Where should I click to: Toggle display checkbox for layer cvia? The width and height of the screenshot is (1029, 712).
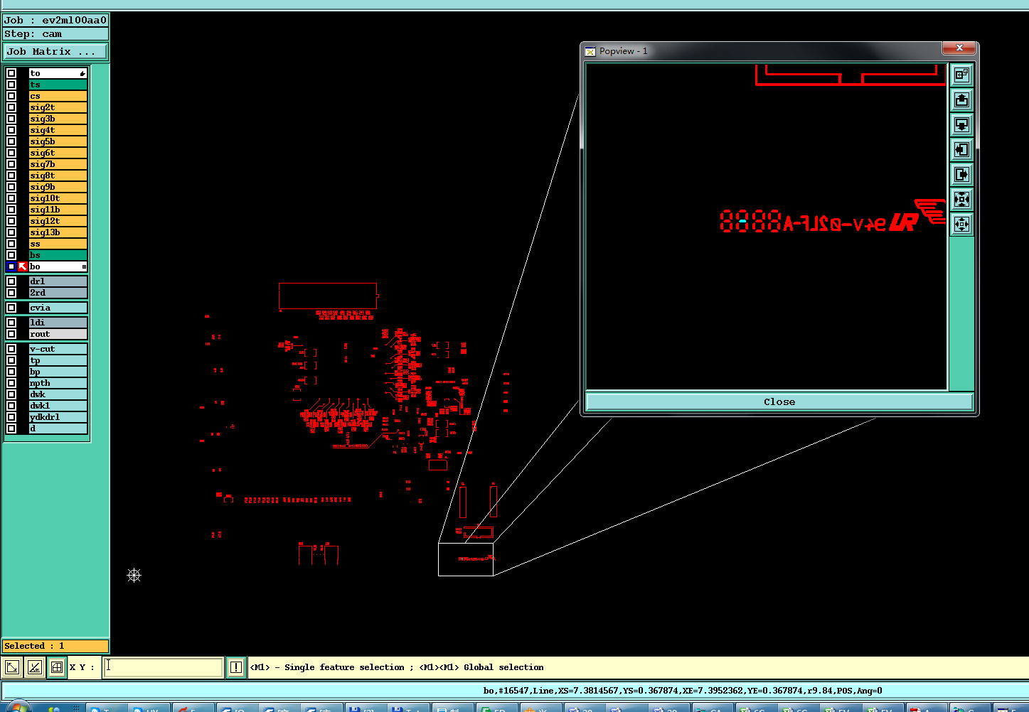[11, 308]
